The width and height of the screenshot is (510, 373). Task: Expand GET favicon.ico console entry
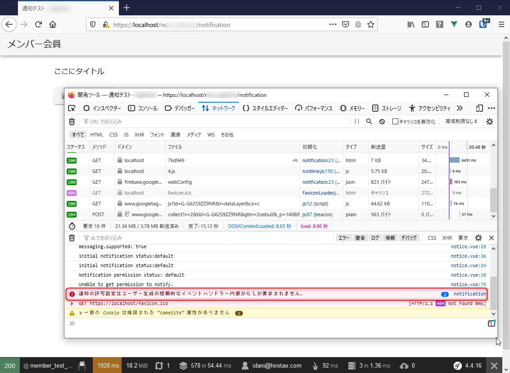72,304
